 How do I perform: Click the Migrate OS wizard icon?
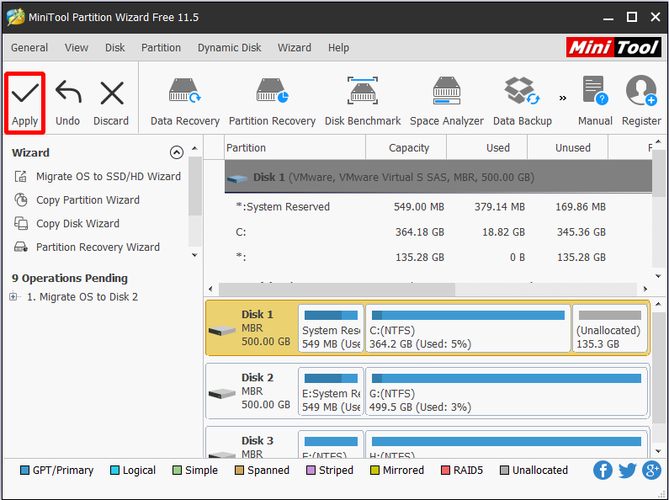[21, 176]
